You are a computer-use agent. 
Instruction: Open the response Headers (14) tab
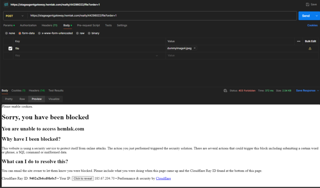tap(37, 91)
